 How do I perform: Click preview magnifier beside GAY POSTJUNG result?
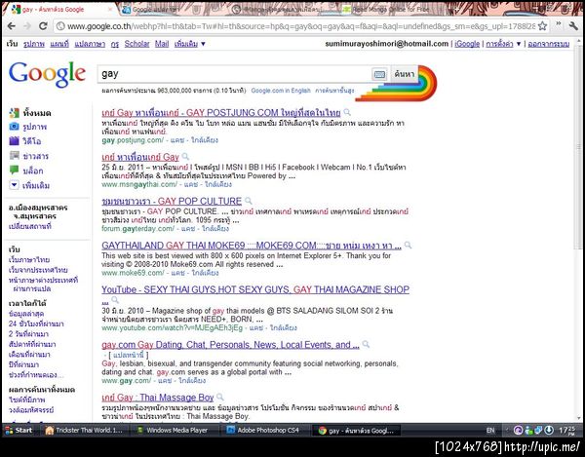347,112
